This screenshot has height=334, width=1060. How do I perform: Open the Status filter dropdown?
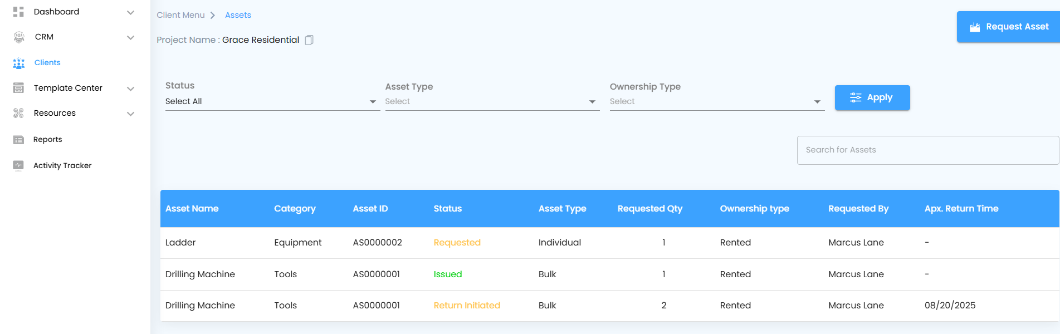point(272,101)
